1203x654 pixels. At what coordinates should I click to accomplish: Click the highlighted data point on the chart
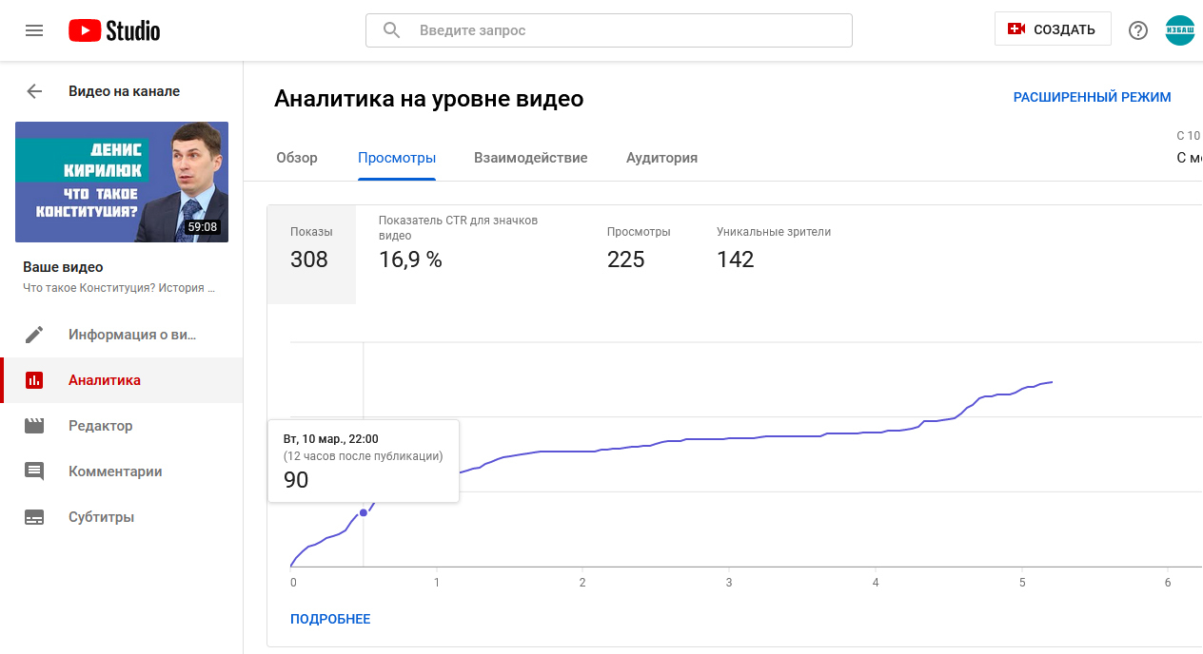(x=363, y=512)
